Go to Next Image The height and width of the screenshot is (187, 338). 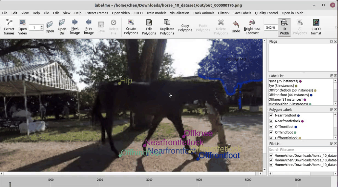click(75, 27)
